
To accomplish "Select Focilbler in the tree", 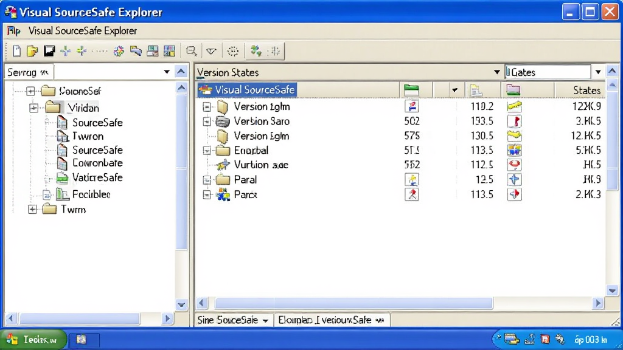I will (91, 194).
